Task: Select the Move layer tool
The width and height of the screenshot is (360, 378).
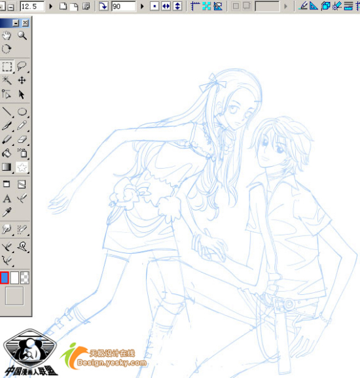Action: [x=22, y=80]
